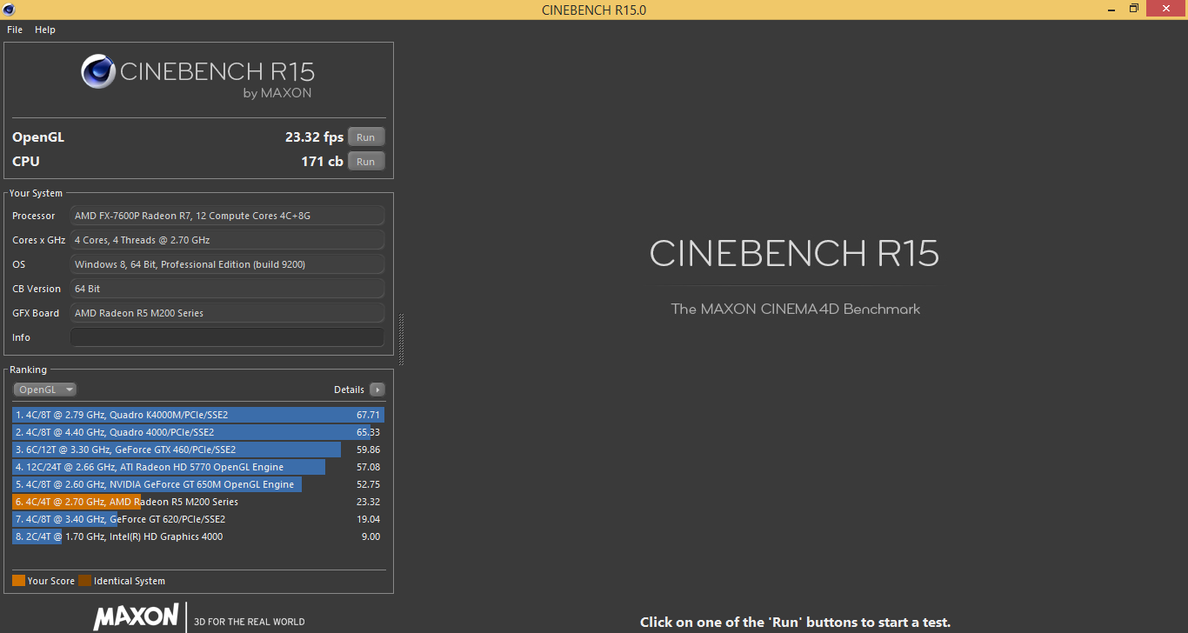The image size is (1188, 633).
Task: Click the Your Score orange legend swatch
Action: (18, 581)
